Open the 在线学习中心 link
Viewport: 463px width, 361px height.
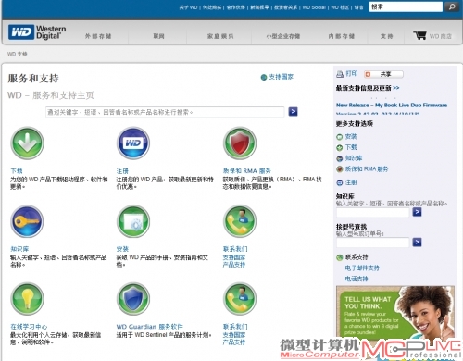coord(29,327)
